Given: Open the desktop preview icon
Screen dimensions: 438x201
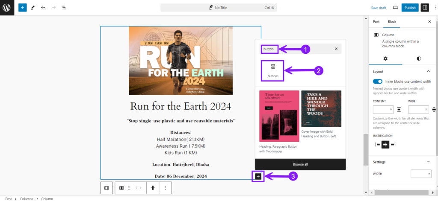Looking at the screenshot, I should point(395,8).
